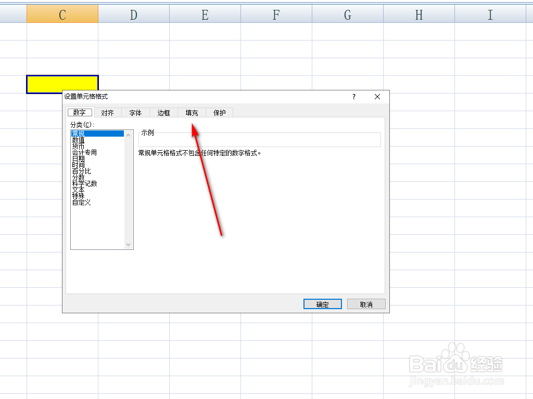Select 常规 in the category list
The height and width of the screenshot is (399, 533).
point(97,134)
